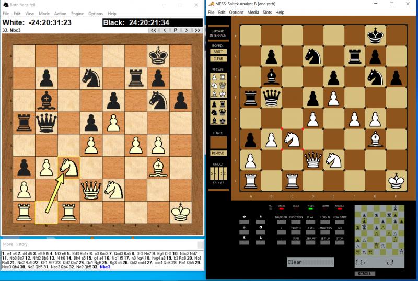Open the Engine menu in WinBoard
418x281 pixels.
pos(77,14)
